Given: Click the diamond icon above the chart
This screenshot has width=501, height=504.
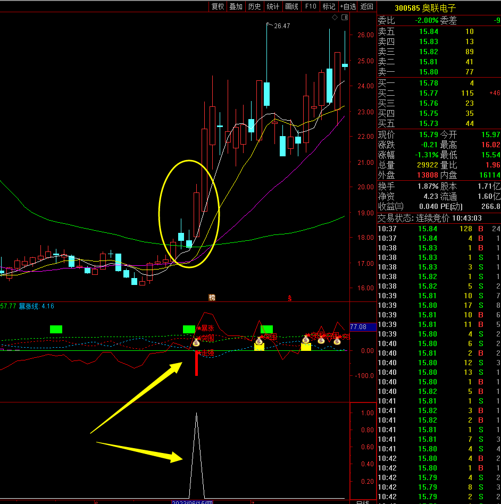Looking at the screenshot, I should [x=335, y=18].
